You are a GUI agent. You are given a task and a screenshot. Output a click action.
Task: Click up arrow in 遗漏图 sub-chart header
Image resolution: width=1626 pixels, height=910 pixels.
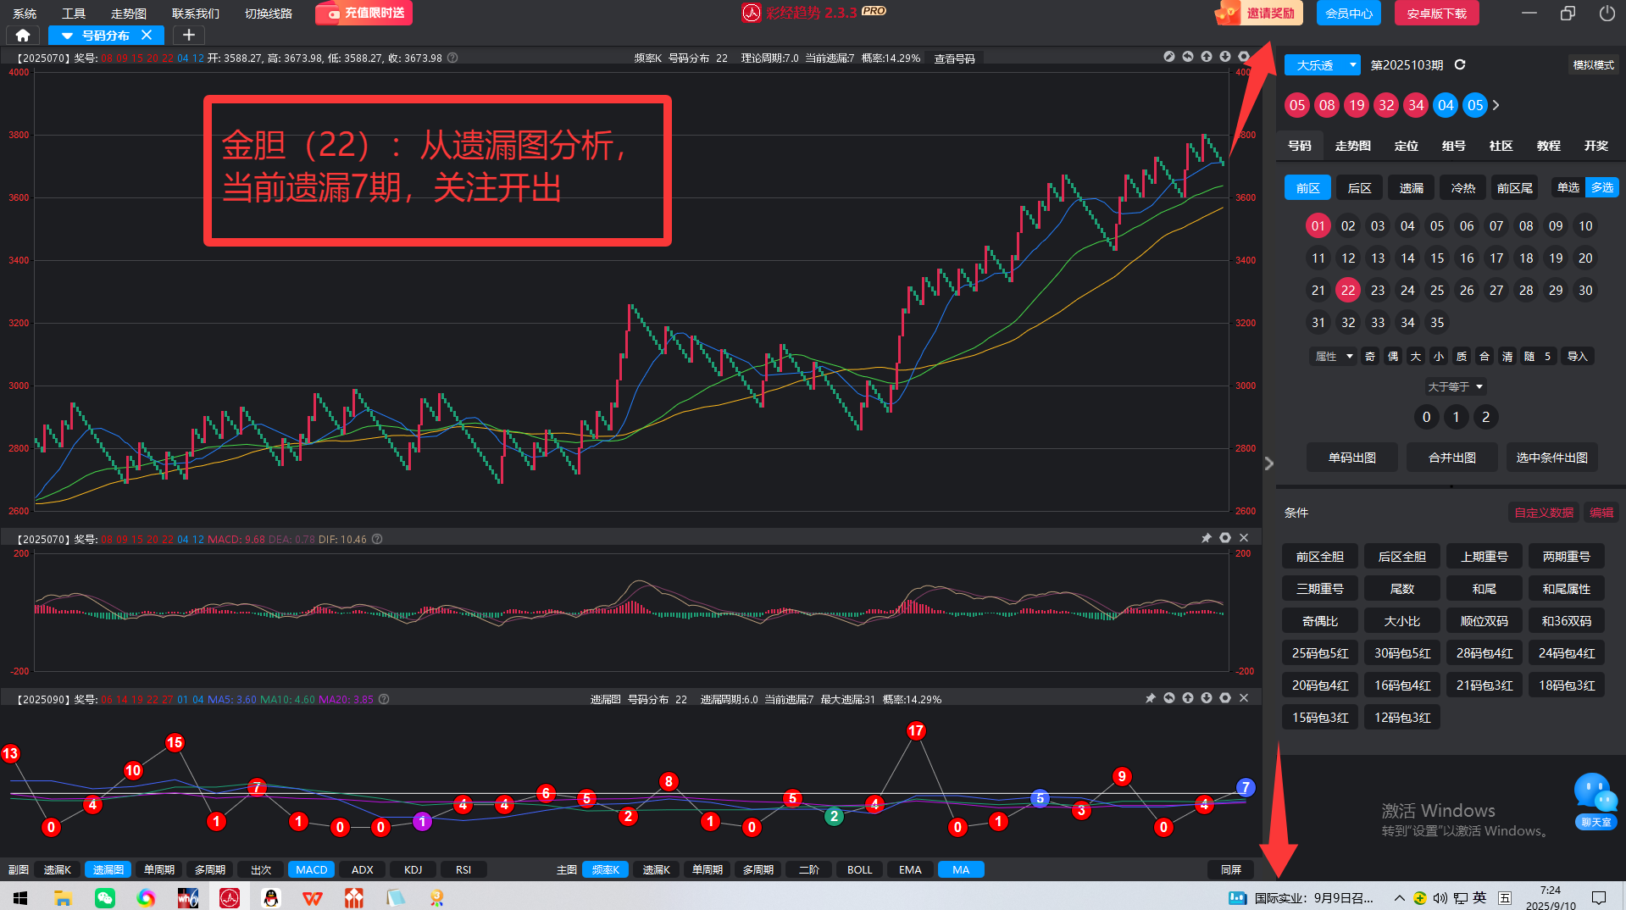[1188, 698]
